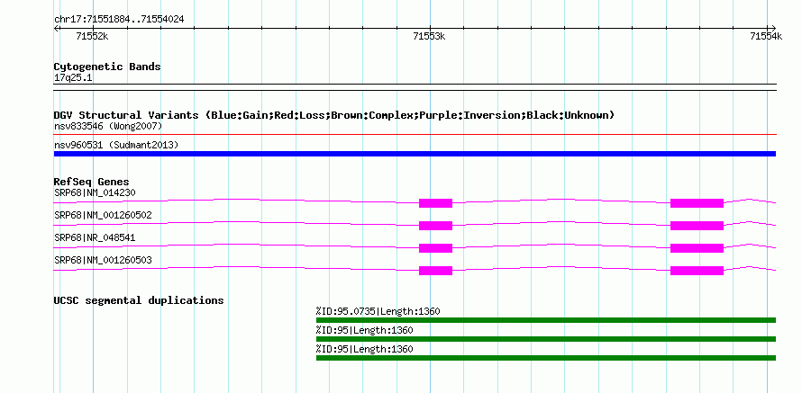
Task: Click the 71554k ruler label
Action: [766, 36]
